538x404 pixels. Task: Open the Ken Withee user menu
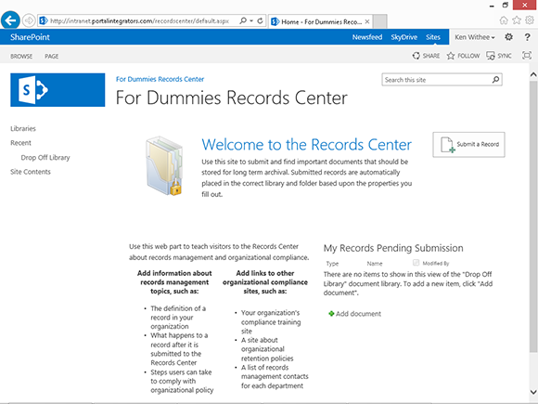click(475, 37)
